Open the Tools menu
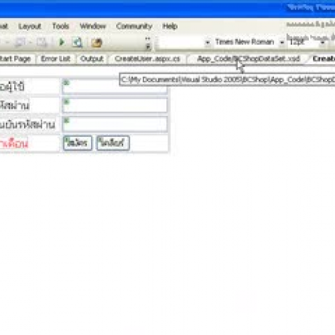 (x=60, y=26)
